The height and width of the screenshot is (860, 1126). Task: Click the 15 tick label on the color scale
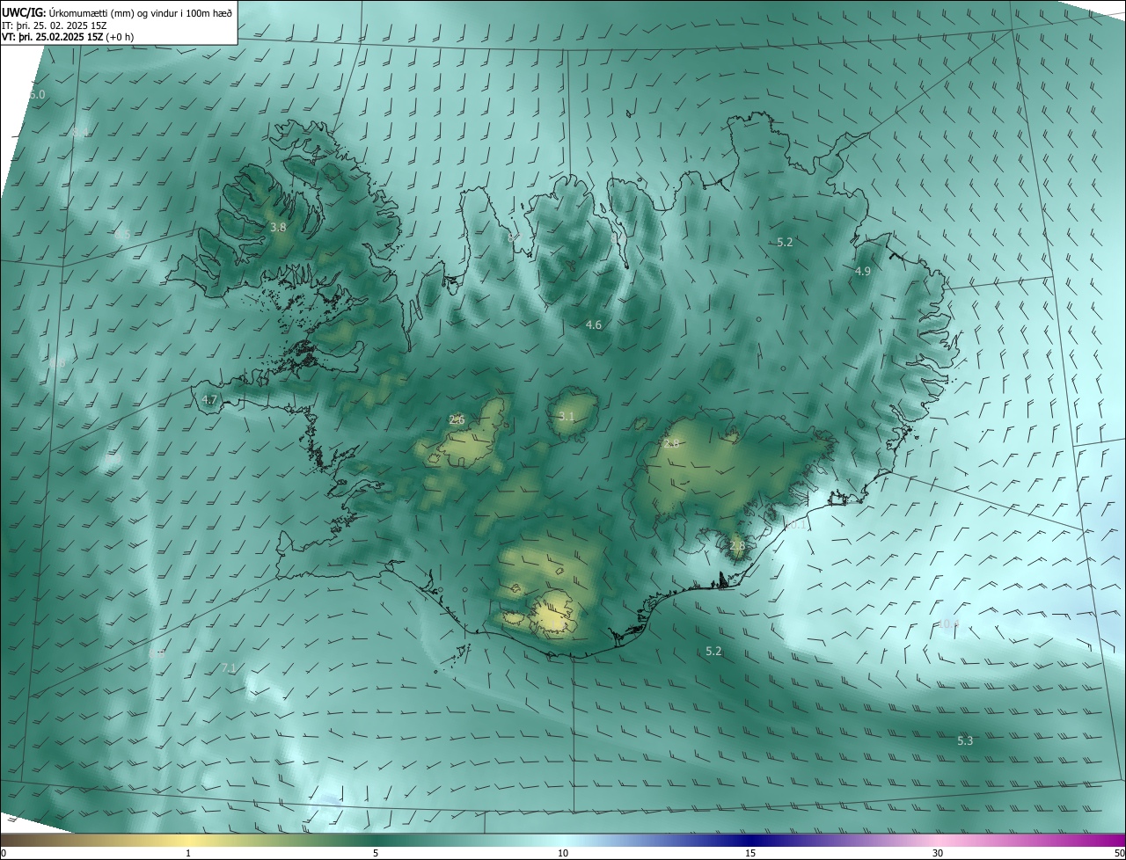pyautogui.click(x=750, y=853)
